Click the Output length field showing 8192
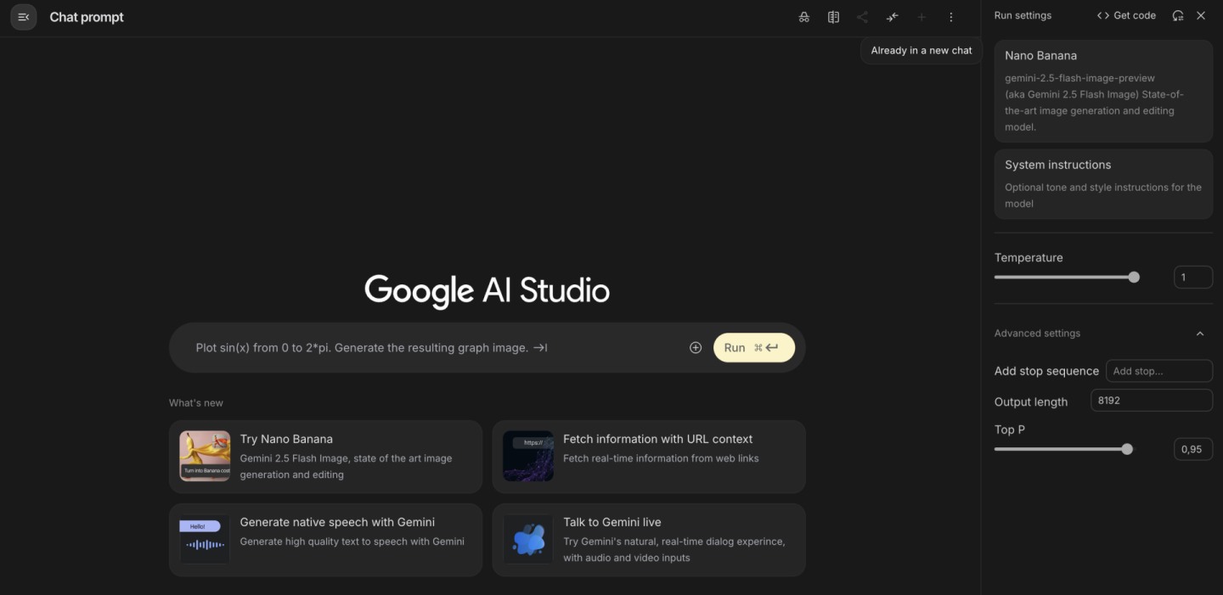This screenshot has height=595, width=1223. point(1152,401)
